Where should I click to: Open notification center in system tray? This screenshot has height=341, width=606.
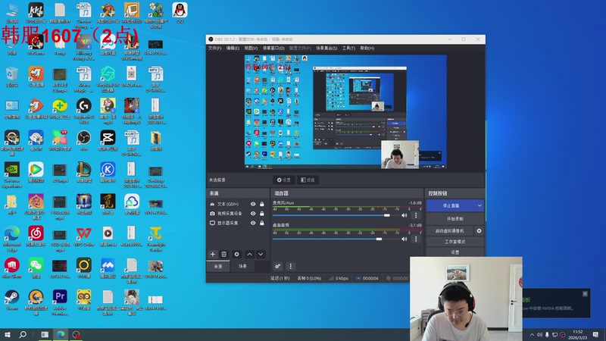[595, 334]
